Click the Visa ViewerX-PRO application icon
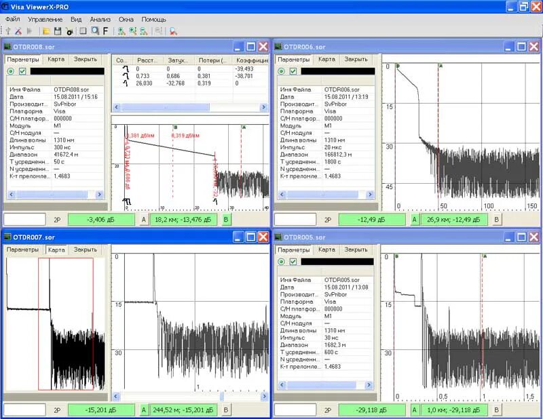Viewport: 543px width, 419px height. (x=5, y=6)
